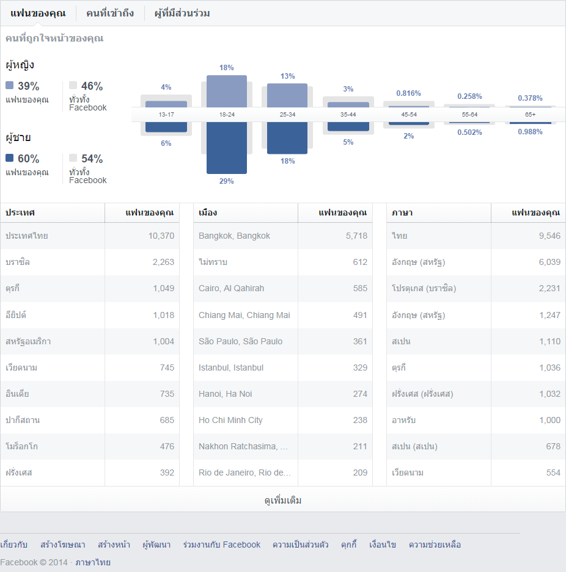Click the ไทย language row
Image resolution: width=566 pixels, height=572 pixels.
[476, 236]
